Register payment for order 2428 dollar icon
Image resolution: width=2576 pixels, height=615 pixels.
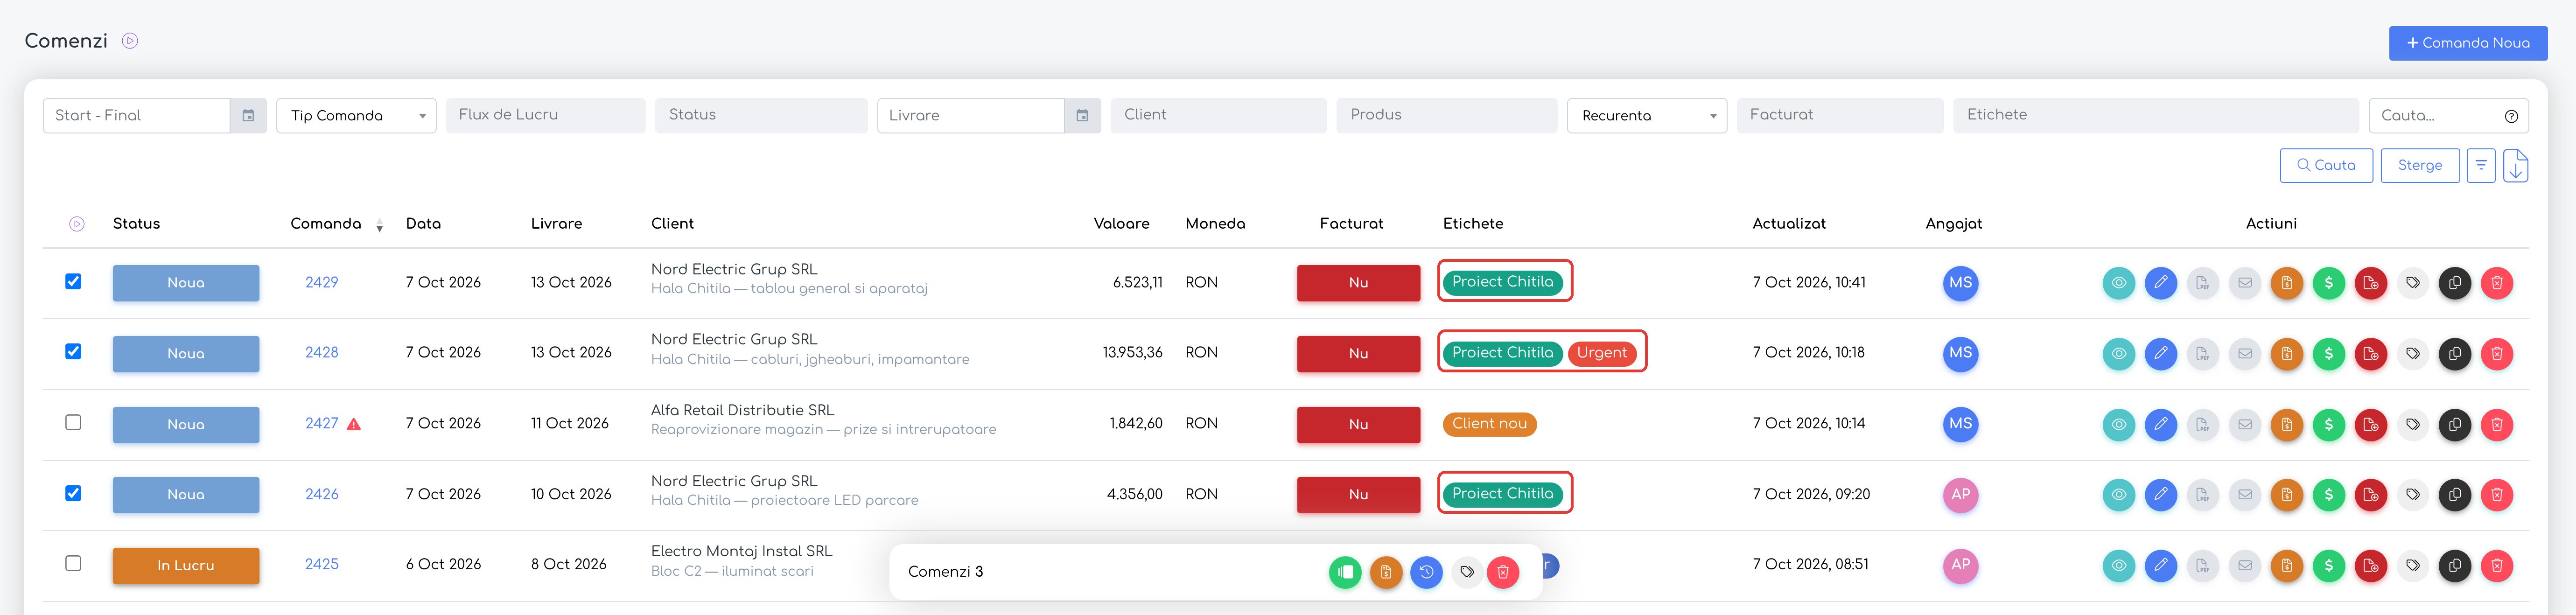tap(2328, 354)
